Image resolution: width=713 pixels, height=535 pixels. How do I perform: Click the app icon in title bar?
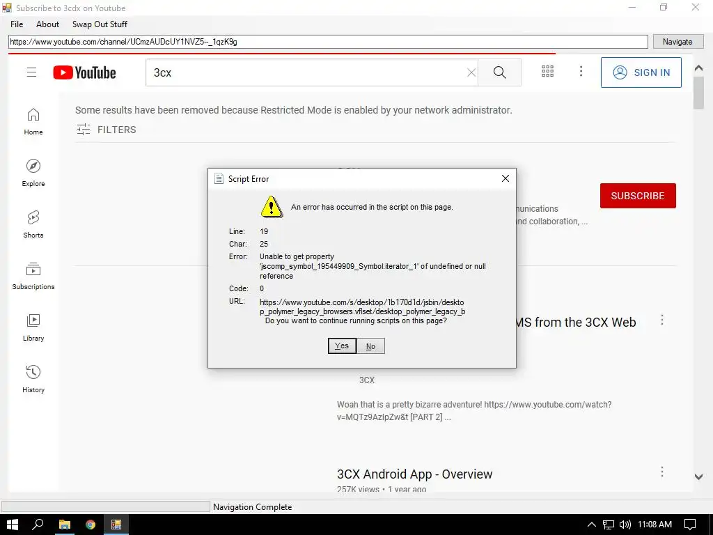click(x=7, y=8)
